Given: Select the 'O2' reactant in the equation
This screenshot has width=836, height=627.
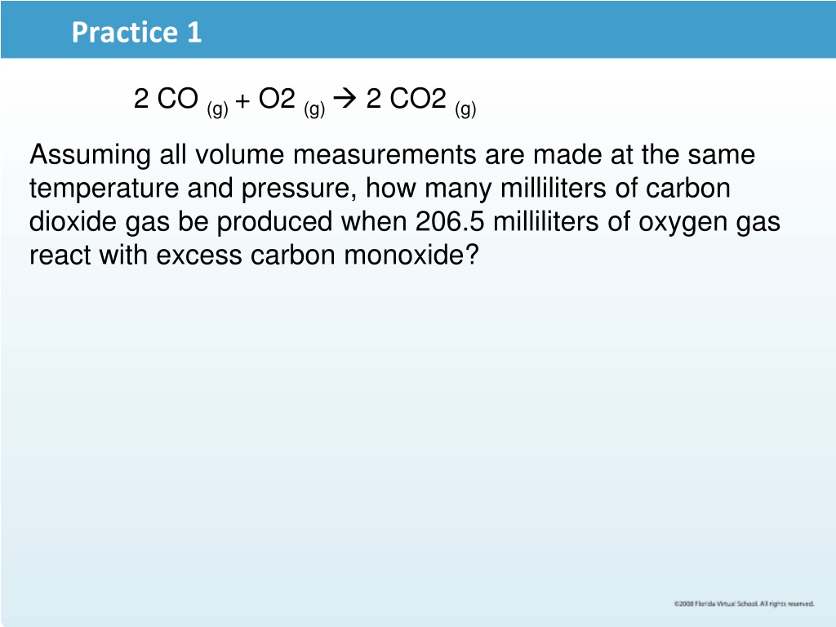Looking at the screenshot, I should point(277,99).
